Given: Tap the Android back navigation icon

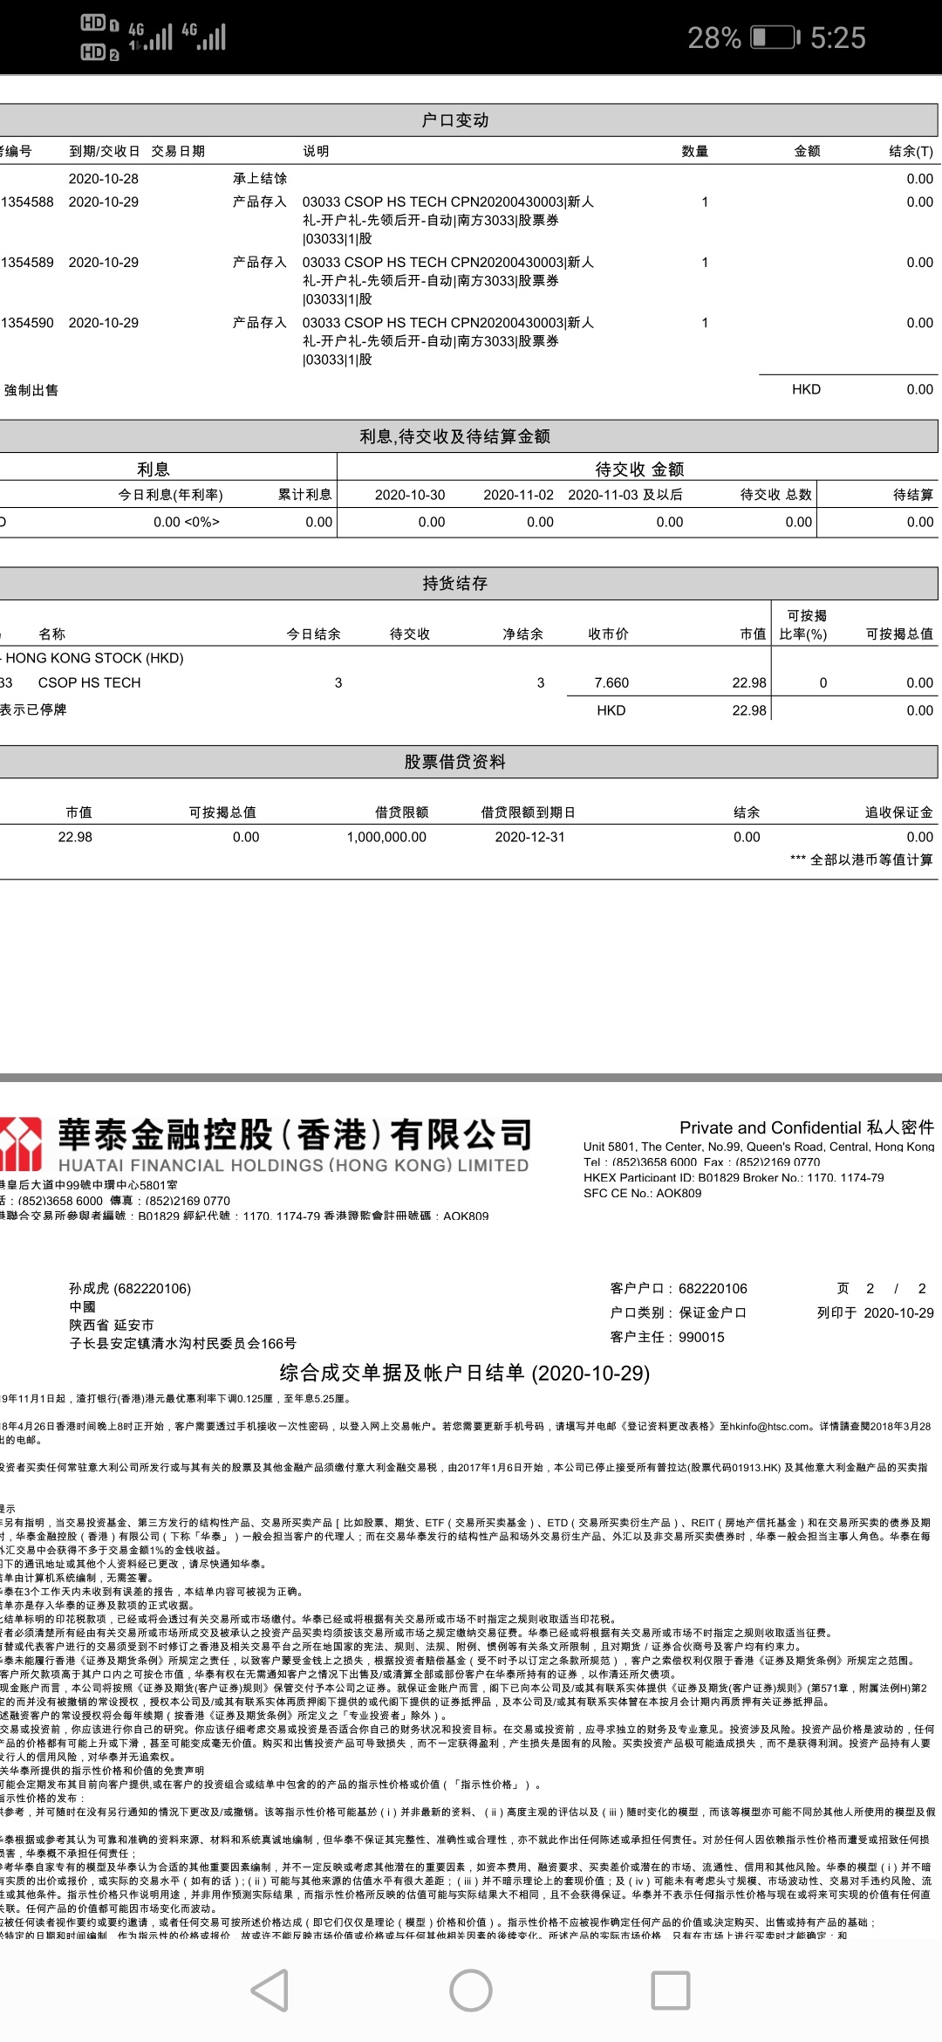Looking at the screenshot, I should (x=270, y=1991).
